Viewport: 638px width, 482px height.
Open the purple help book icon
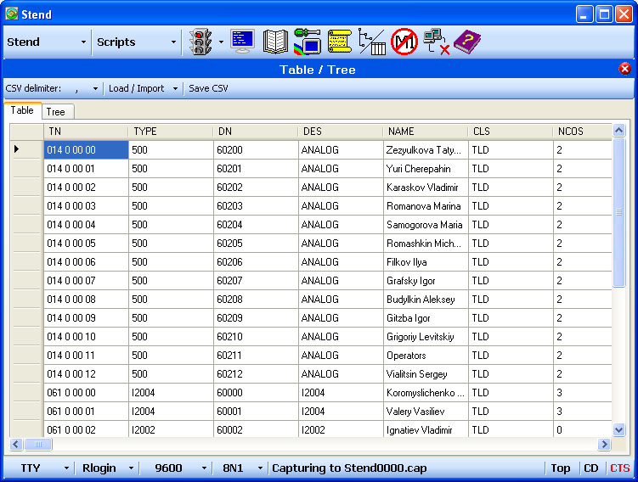[466, 42]
